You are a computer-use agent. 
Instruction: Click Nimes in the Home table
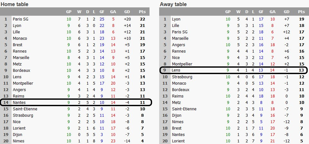18,141
